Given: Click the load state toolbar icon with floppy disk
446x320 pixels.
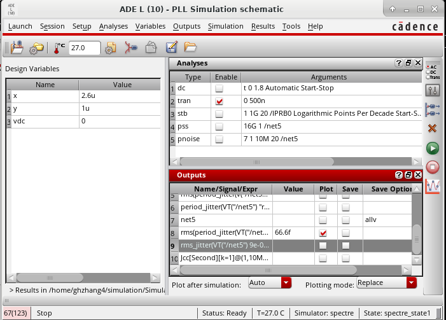Looking at the screenshot, I should pyautogui.click(x=17, y=47).
